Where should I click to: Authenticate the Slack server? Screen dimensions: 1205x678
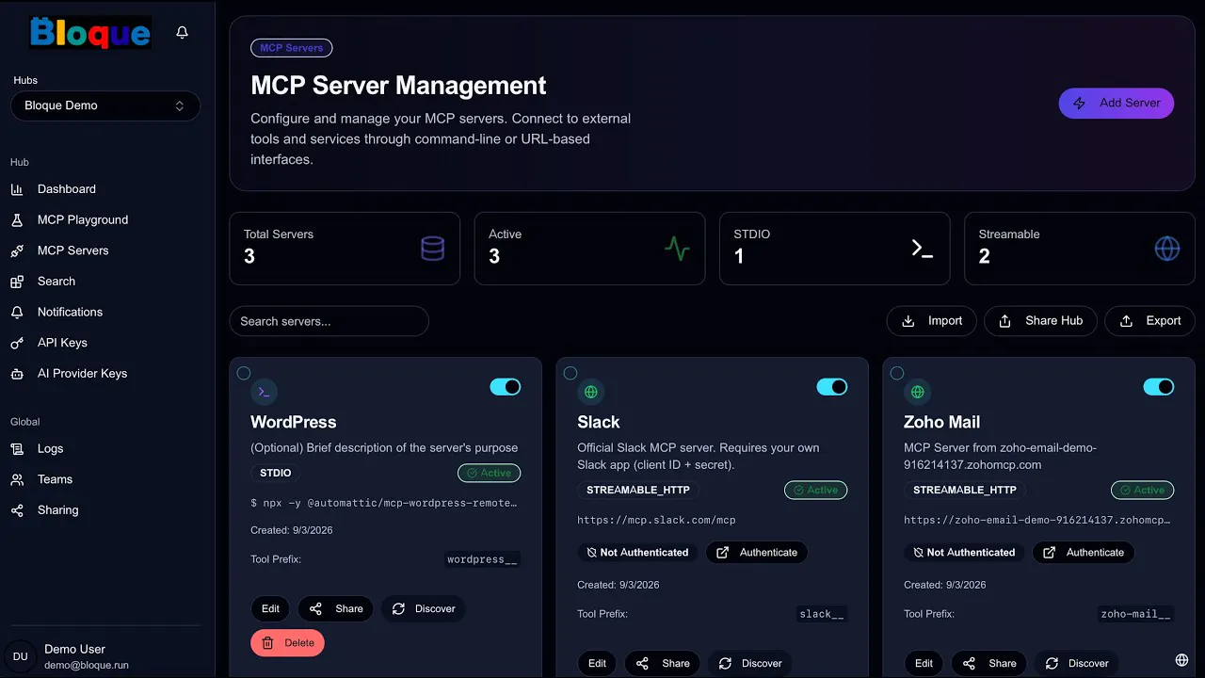757,553
